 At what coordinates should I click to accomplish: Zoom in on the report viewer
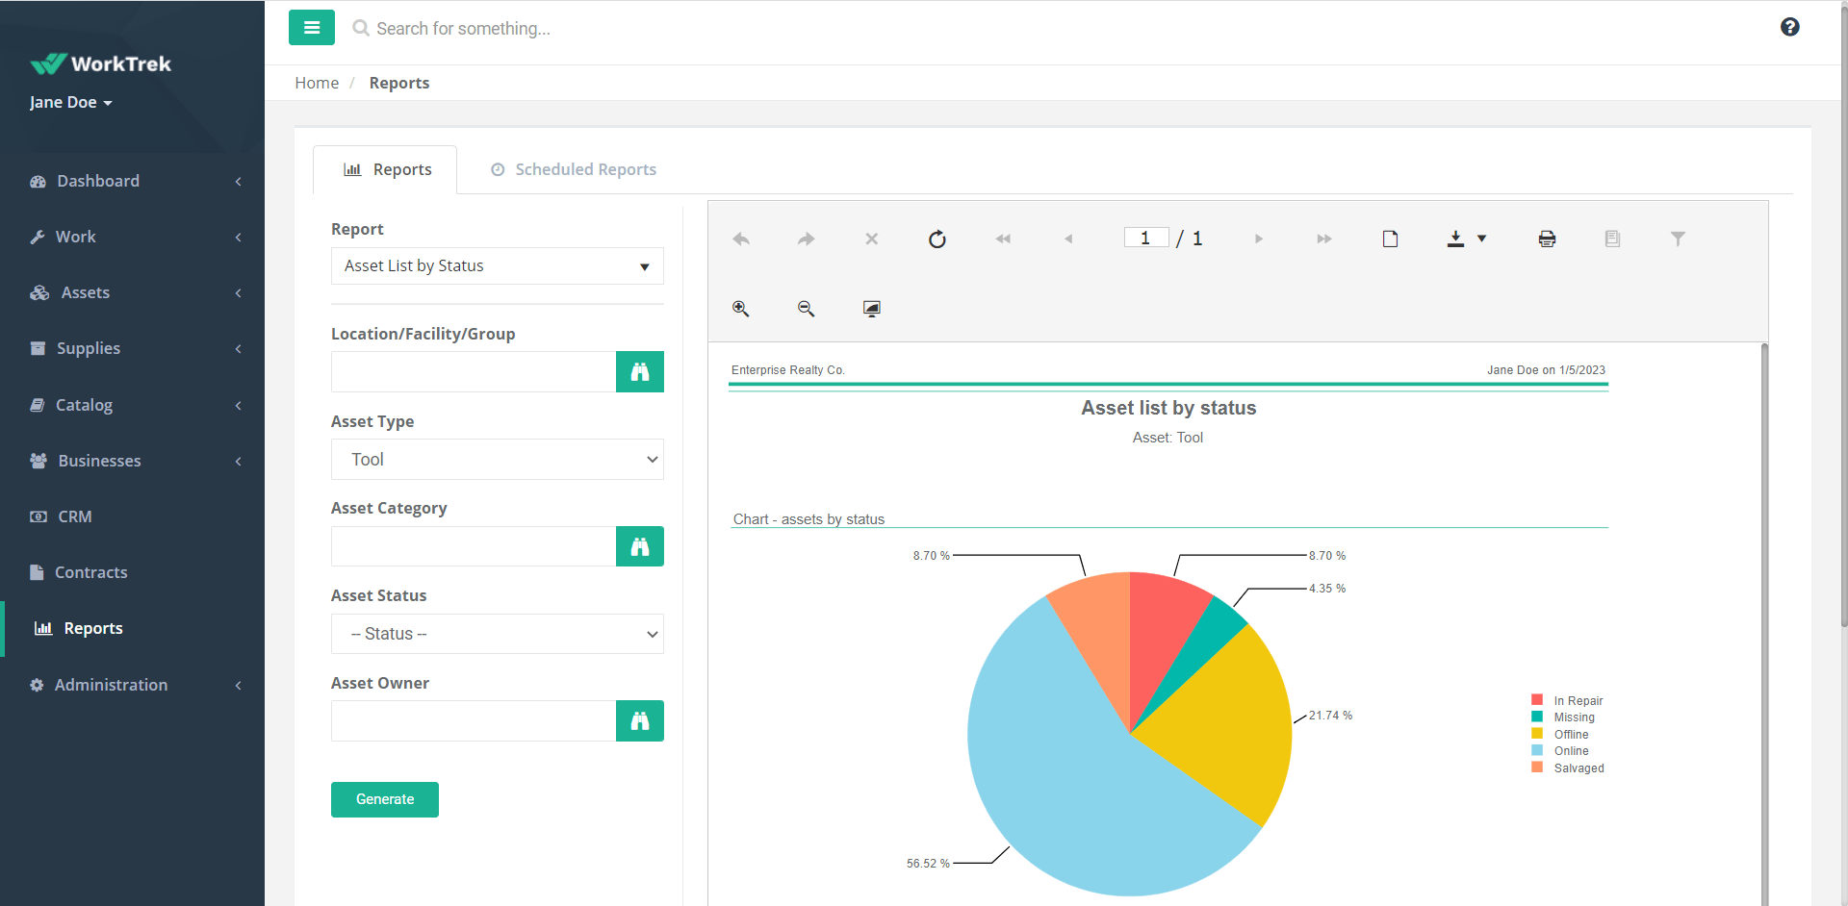click(740, 309)
